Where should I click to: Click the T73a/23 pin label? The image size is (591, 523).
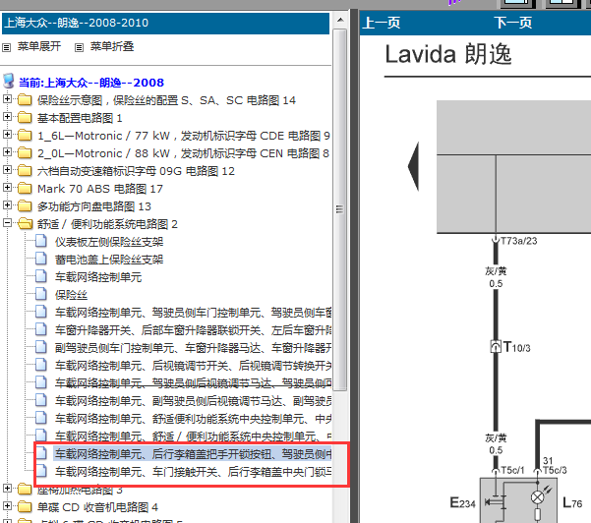point(518,241)
